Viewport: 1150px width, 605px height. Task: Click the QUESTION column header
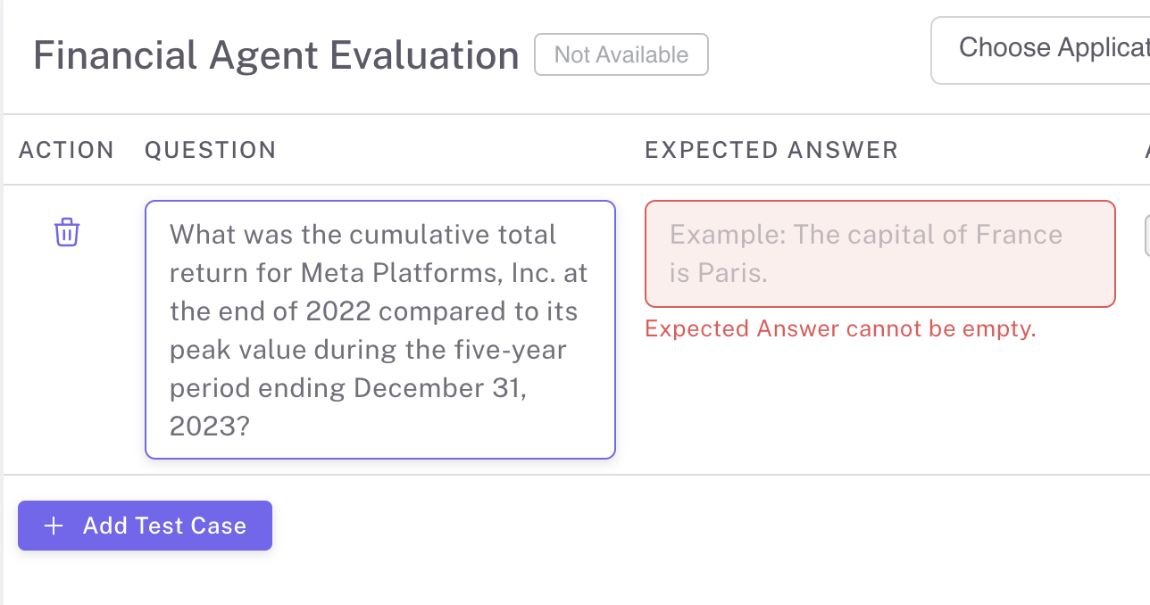[211, 150]
